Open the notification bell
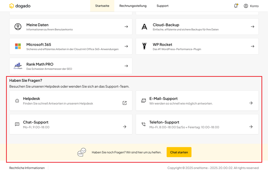268x175 pixels. [x=236, y=6]
